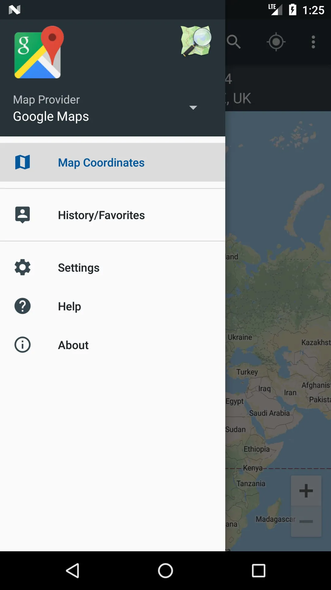Tap the About info icon
The height and width of the screenshot is (590, 331).
point(22,344)
